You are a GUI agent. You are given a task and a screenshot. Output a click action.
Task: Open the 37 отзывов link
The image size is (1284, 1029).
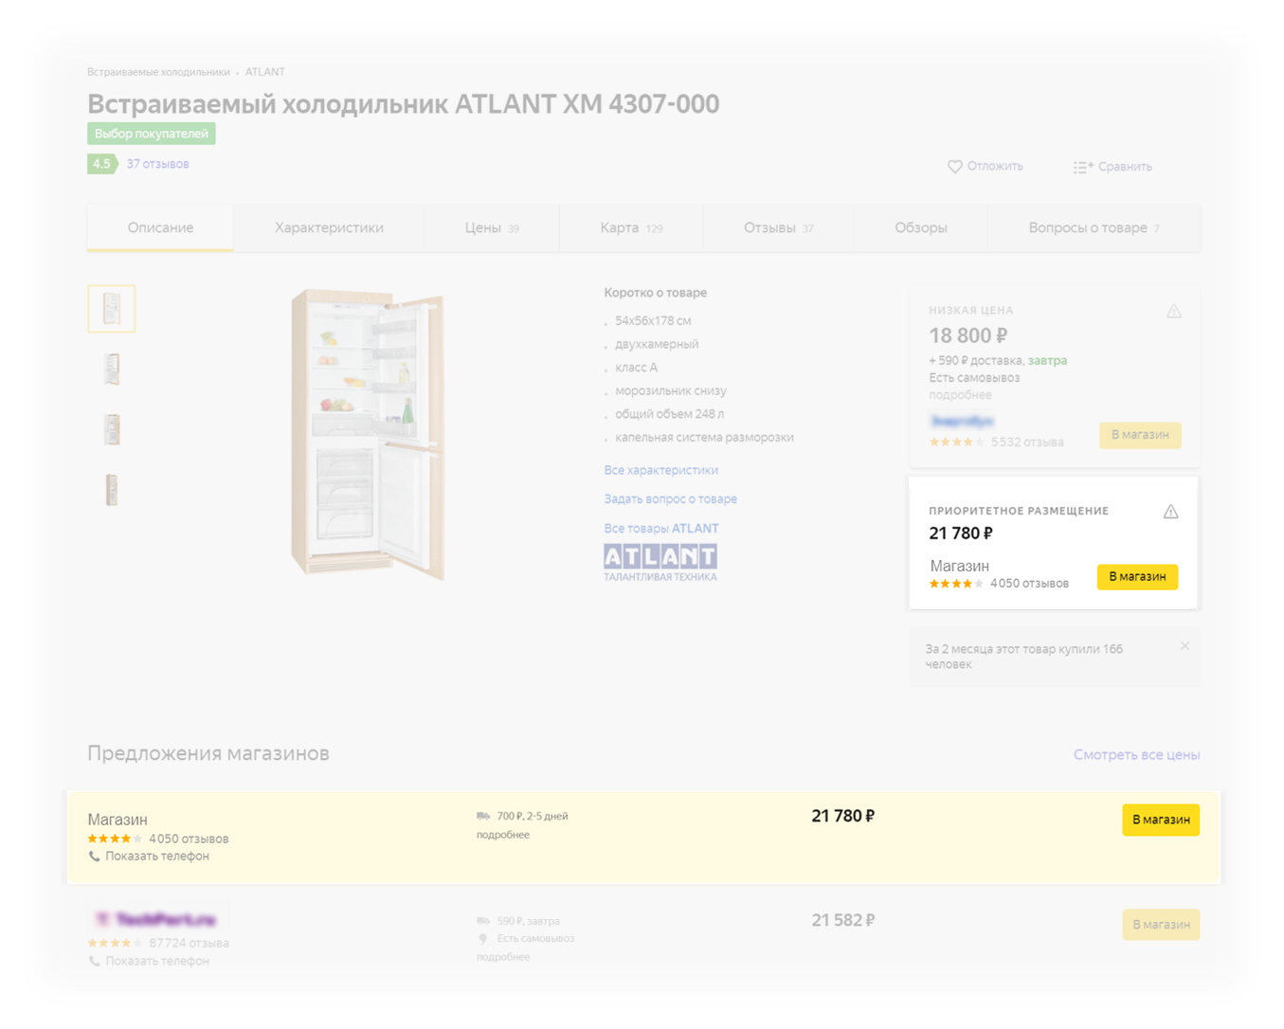(157, 164)
